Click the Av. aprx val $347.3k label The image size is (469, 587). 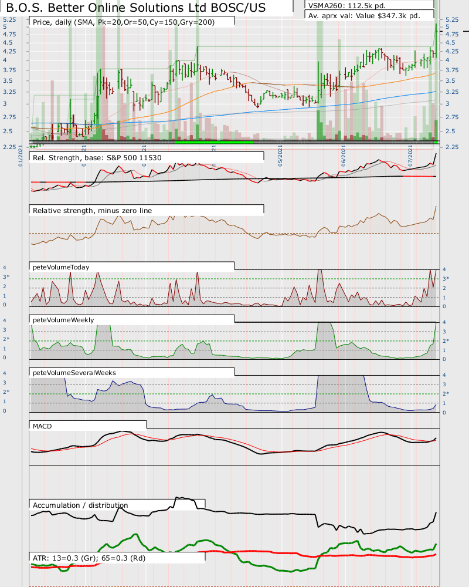pyautogui.click(x=364, y=16)
